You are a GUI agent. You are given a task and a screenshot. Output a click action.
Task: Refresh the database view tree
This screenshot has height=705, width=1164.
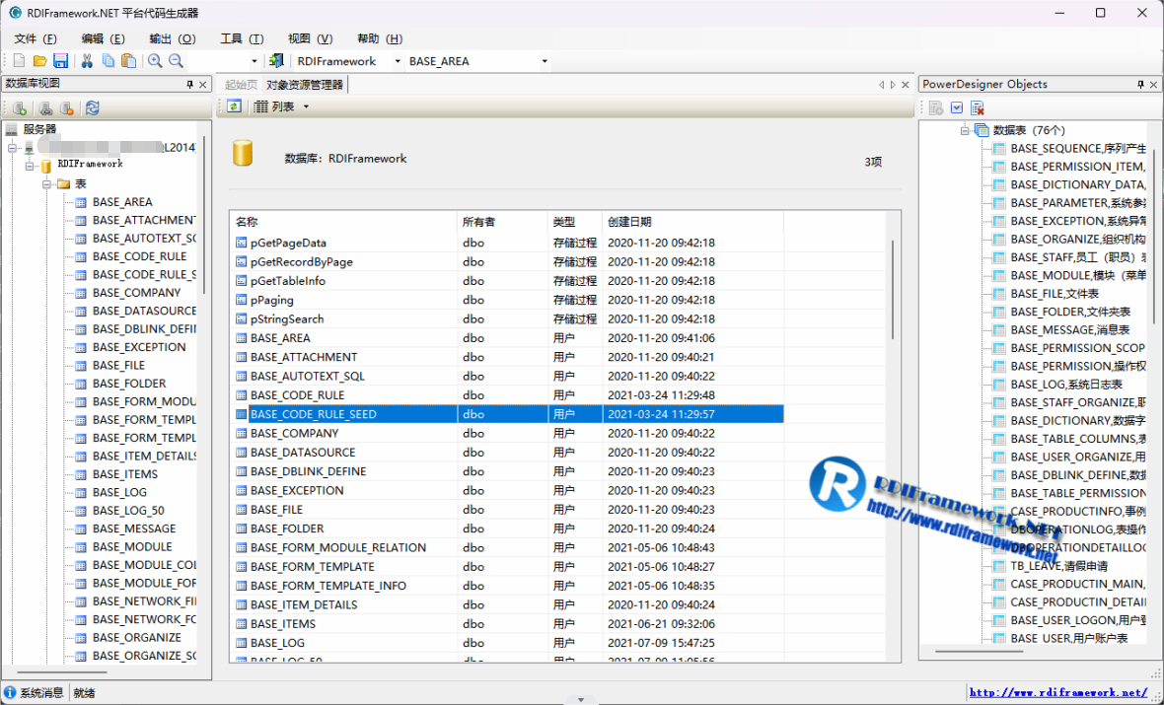[x=92, y=108]
